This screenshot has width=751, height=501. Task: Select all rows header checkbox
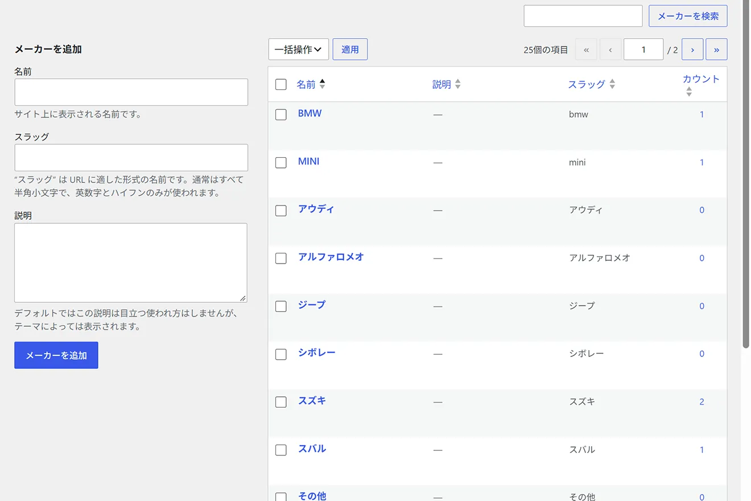point(281,85)
